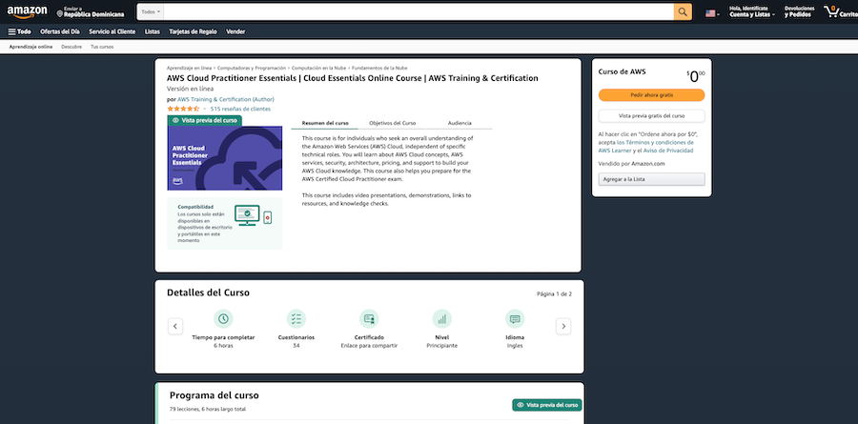This screenshot has height=424, width=858.
Task: Click Vista previa gratis del curso button
Action: [651, 116]
